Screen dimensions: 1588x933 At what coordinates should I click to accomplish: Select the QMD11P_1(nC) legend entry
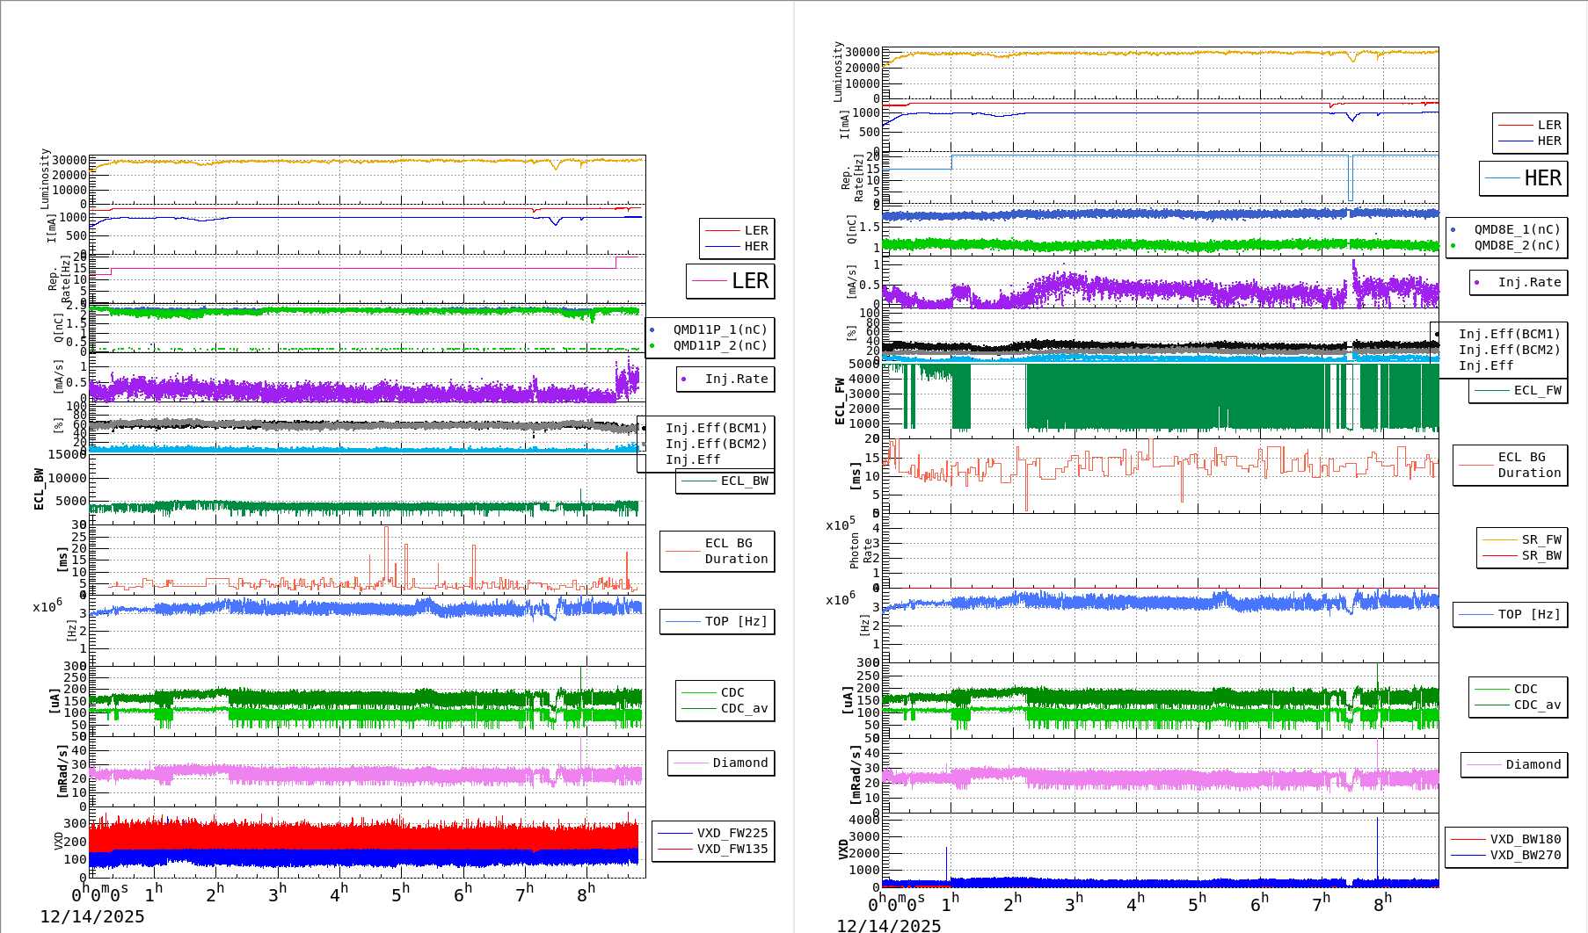click(719, 329)
